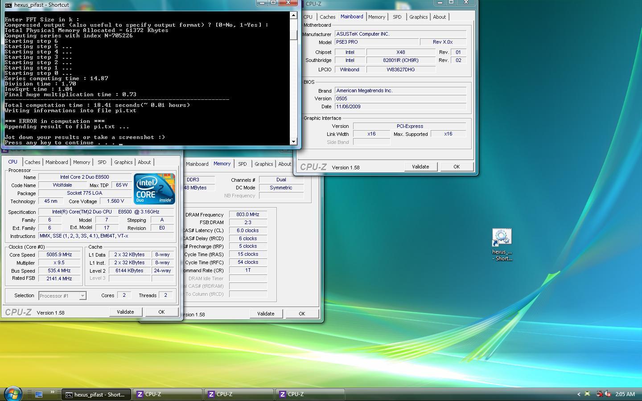The height and width of the screenshot is (401, 642).
Task: Click the Multiplier value x 9.5
Action: click(x=59, y=262)
